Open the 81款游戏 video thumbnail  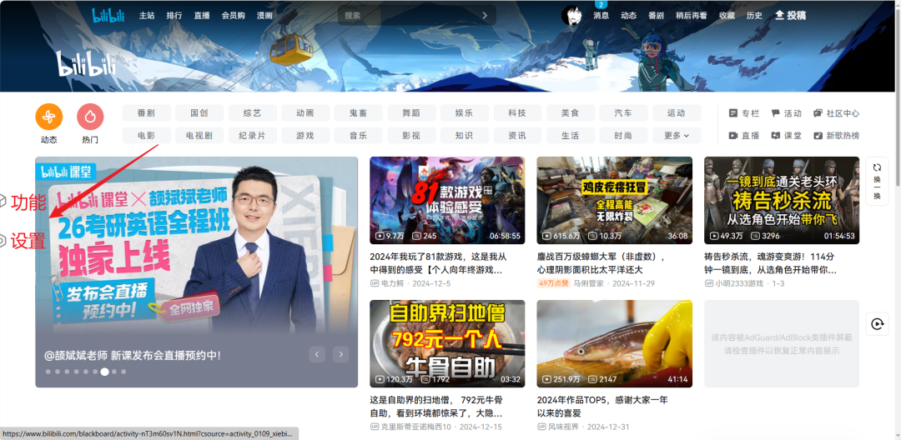[x=447, y=200]
